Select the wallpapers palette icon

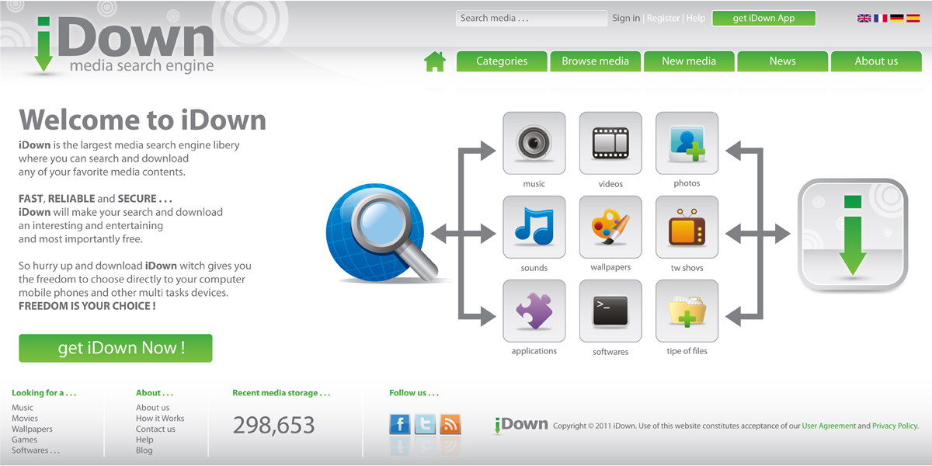pyautogui.click(x=610, y=227)
